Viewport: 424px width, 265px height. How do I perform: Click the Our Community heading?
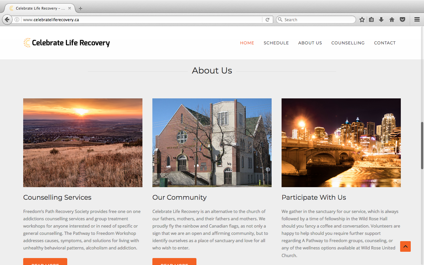point(180,197)
